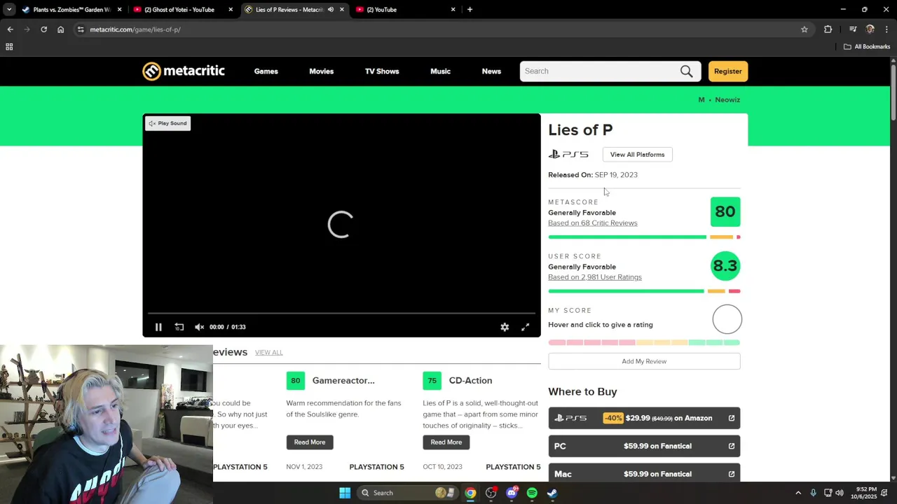Click the Play Sound button on the video

pyautogui.click(x=167, y=123)
